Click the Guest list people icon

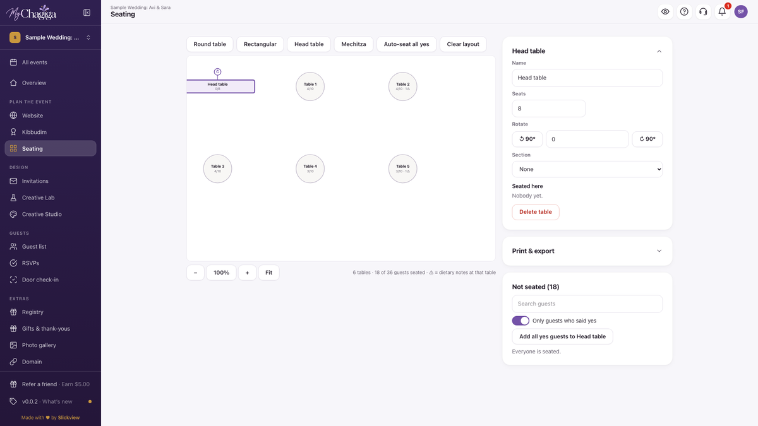tap(13, 247)
